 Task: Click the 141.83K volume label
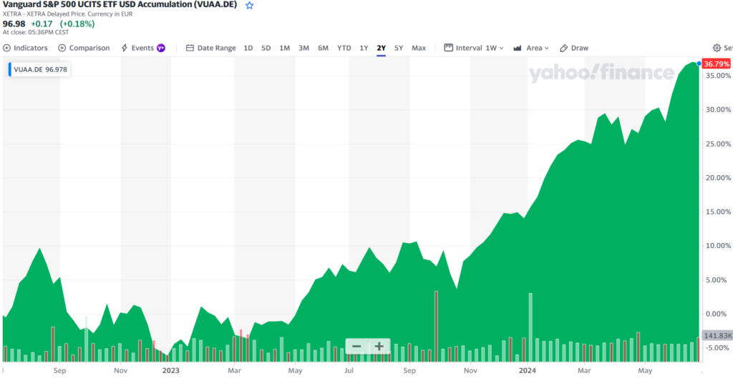coord(718,335)
